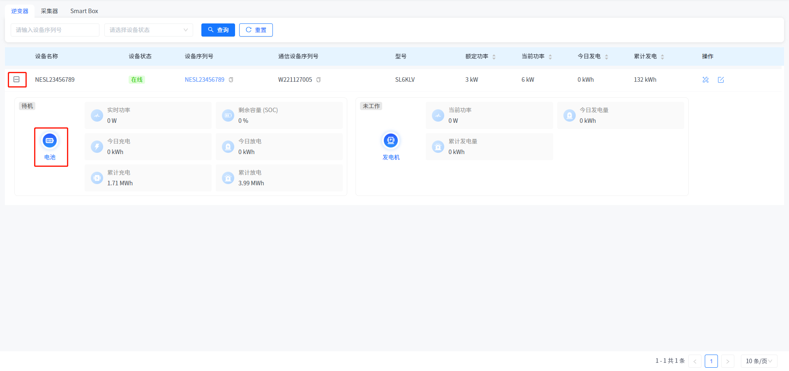Open the NESL23456789 serial number link
Image resolution: width=789 pixels, height=371 pixels.
click(x=204, y=80)
